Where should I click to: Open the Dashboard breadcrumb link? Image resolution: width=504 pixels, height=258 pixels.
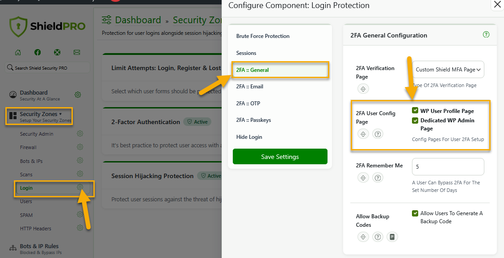click(138, 20)
